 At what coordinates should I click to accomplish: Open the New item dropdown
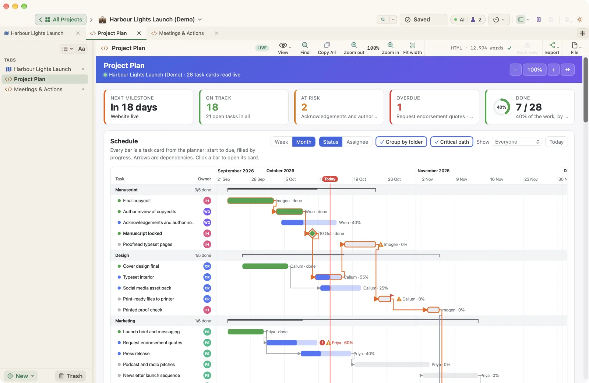21,376
